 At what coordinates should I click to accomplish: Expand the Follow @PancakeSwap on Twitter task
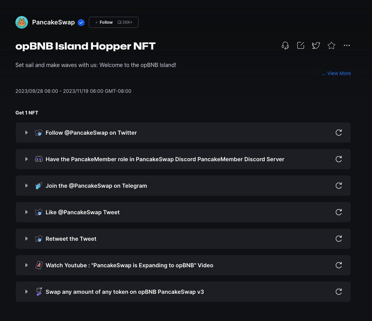(27, 133)
